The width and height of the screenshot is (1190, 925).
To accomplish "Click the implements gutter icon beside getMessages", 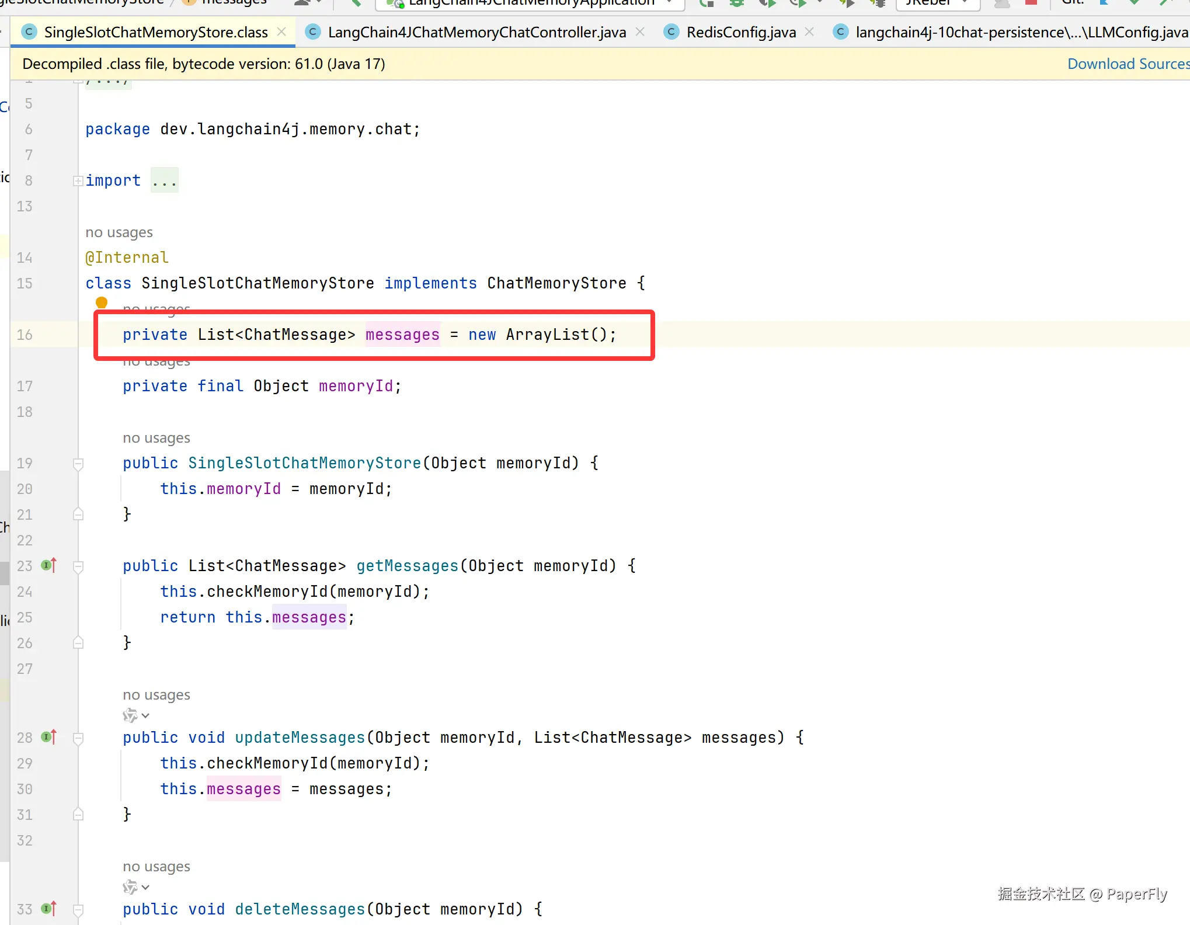I will 49,565.
